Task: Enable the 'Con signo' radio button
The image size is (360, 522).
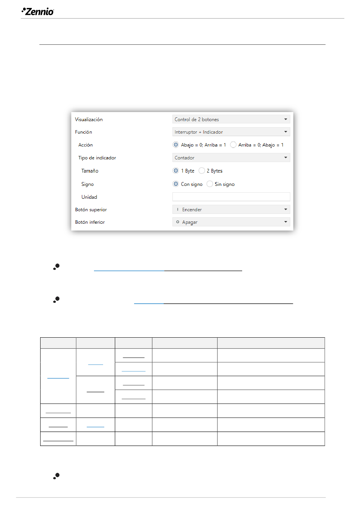Action: click(x=176, y=184)
